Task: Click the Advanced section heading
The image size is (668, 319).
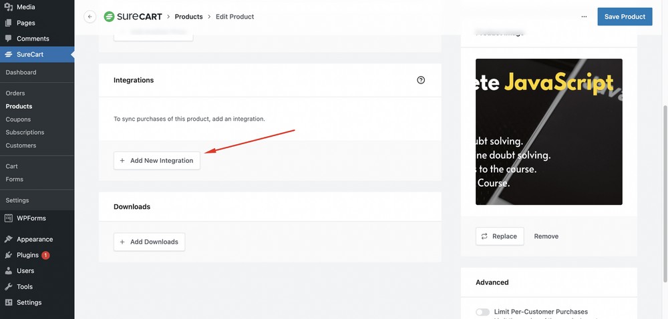Action: coord(492,282)
